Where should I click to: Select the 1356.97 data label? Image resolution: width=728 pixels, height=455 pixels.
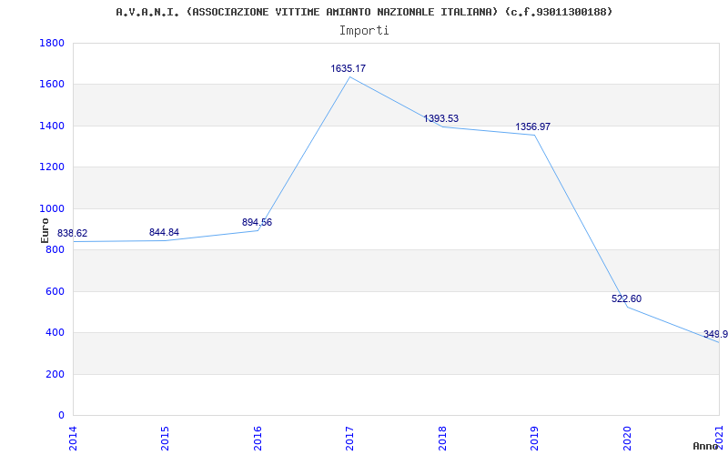pyautogui.click(x=532, y=126)
